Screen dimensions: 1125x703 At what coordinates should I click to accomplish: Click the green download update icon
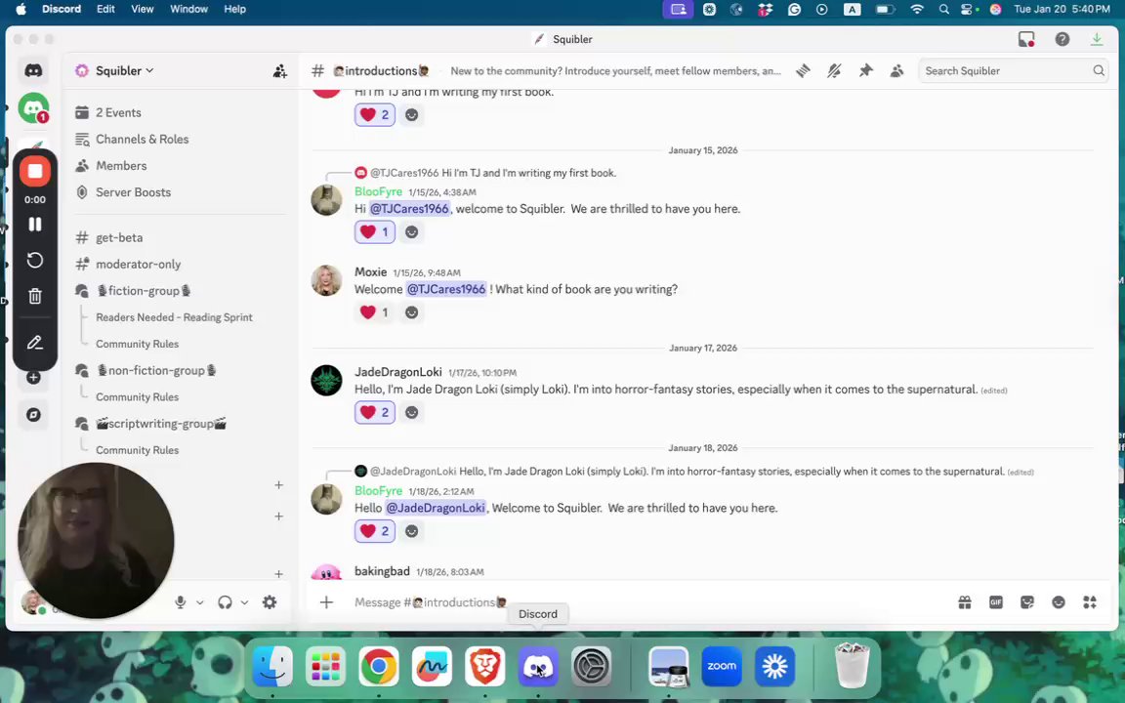pos(1097,39)
